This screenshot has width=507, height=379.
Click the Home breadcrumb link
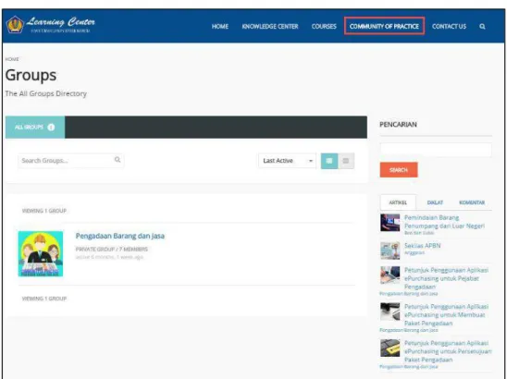(x=12, y=59)
